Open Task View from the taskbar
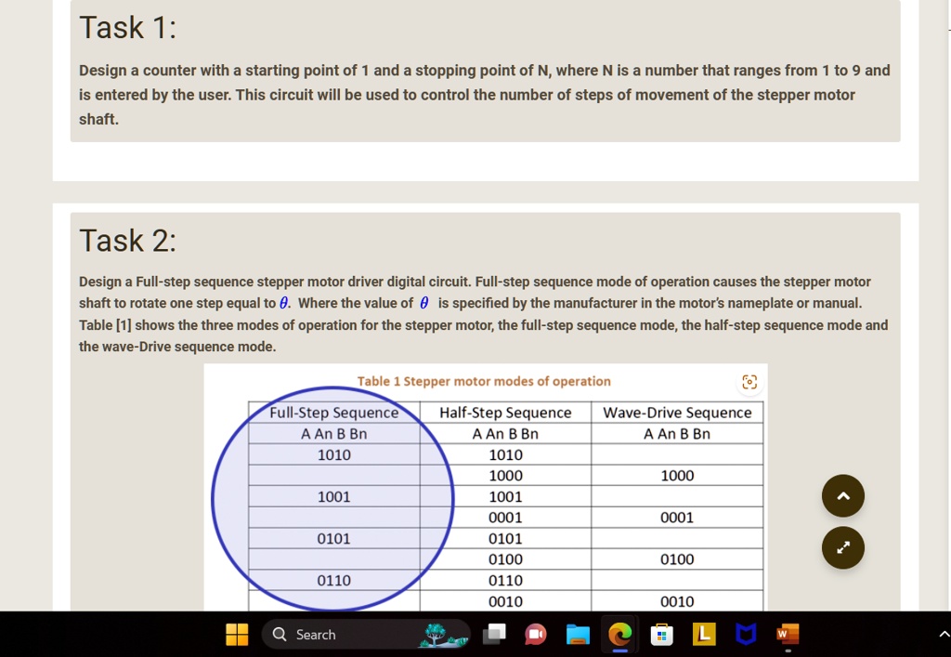Viewport: 951px width, 657px height. [x=494, y=635]
